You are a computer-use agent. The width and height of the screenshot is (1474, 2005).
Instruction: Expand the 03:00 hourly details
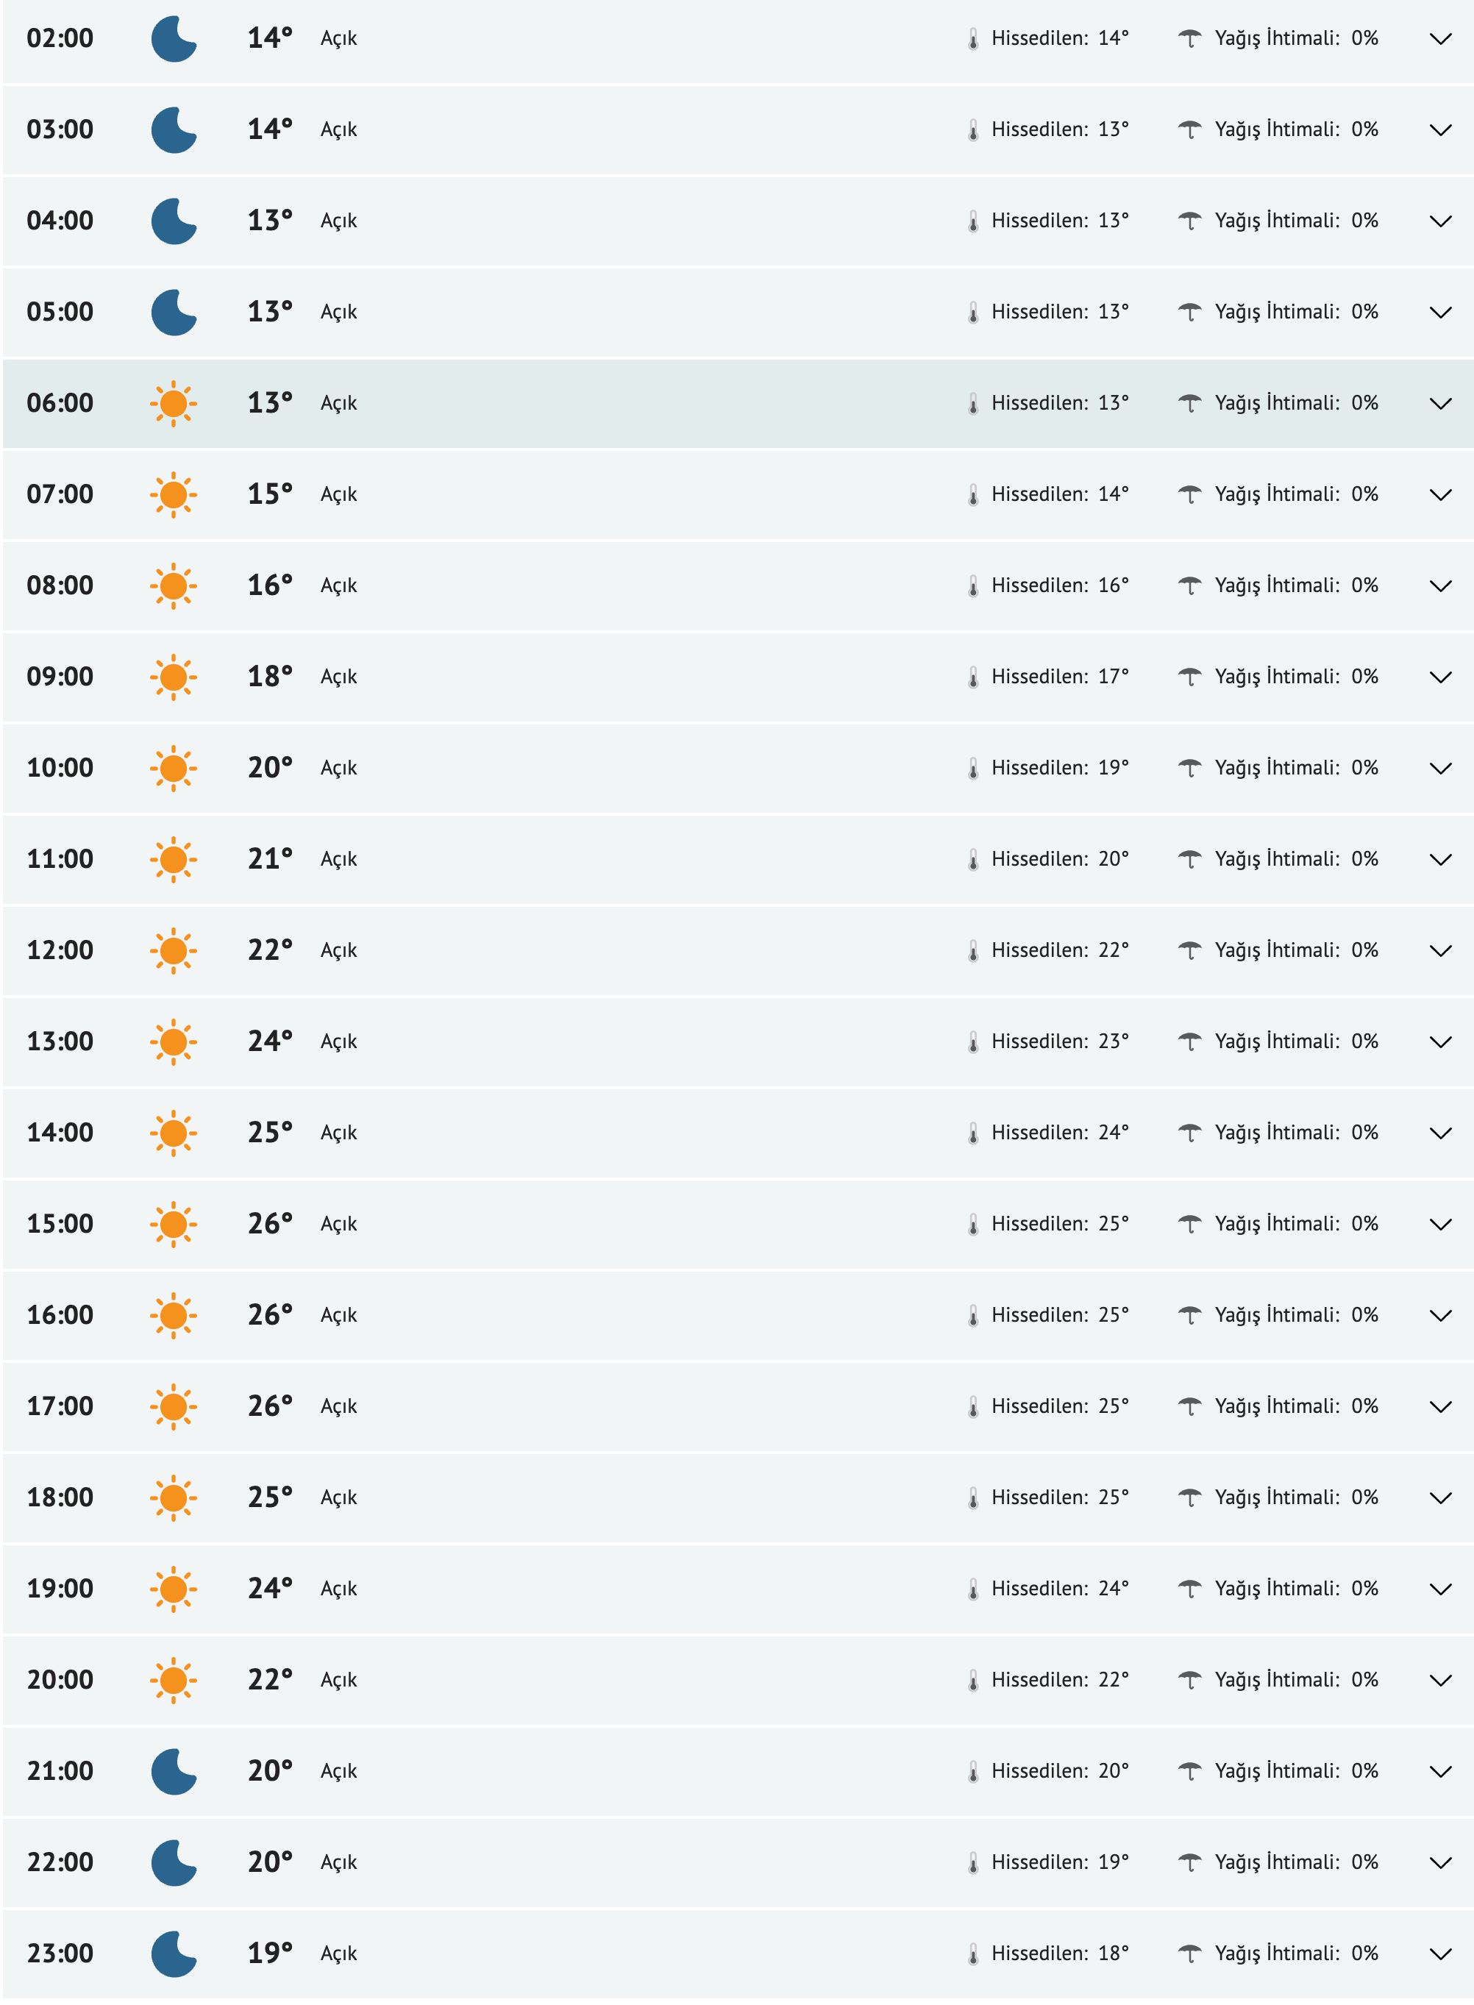point(1440,130)
